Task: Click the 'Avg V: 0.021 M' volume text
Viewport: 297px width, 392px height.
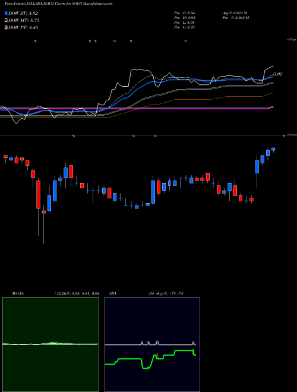Action: click(x=235, y=12)
